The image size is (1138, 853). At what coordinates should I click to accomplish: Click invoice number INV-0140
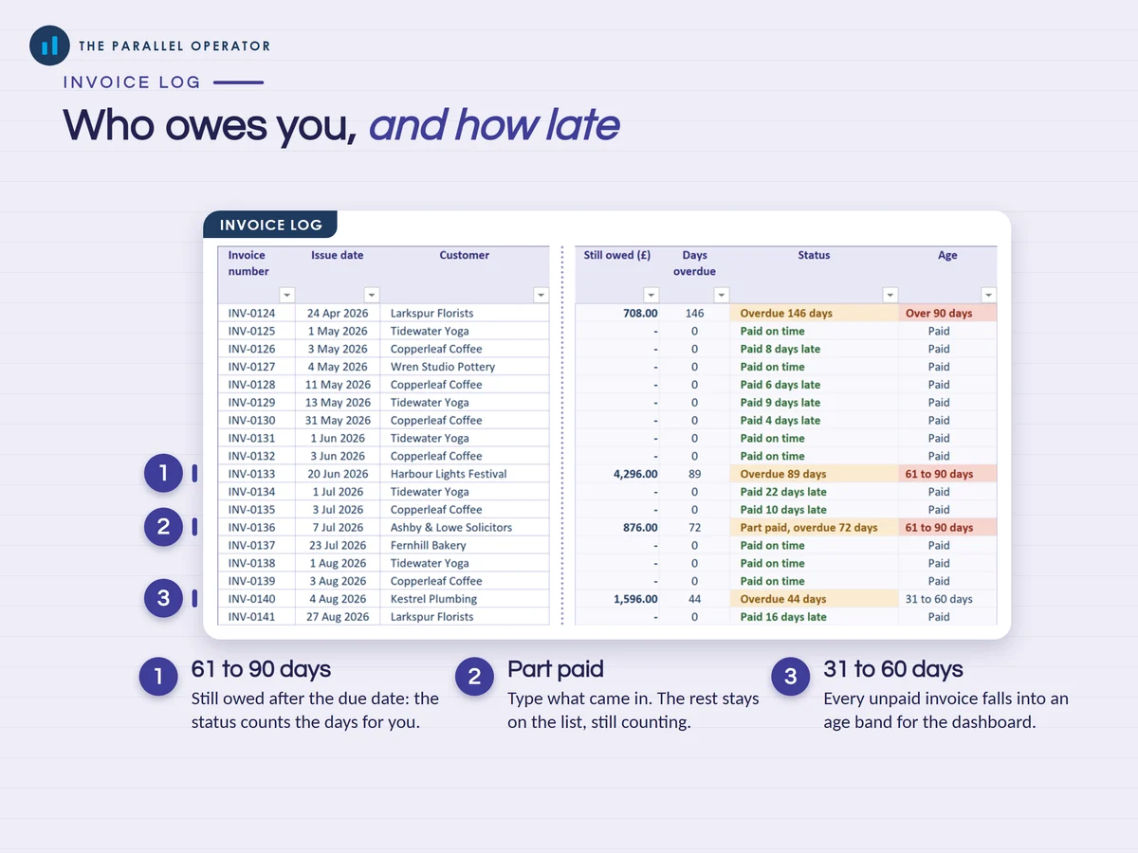tap(252, 599)
